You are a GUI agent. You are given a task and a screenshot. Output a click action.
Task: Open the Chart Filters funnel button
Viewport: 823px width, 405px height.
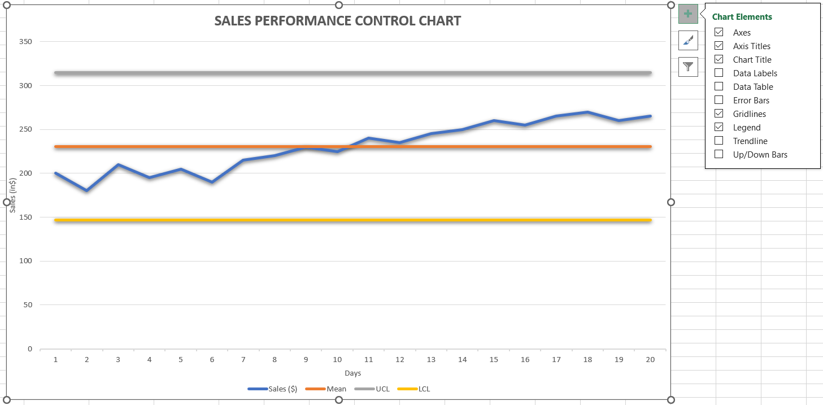[x=688, y=67]
